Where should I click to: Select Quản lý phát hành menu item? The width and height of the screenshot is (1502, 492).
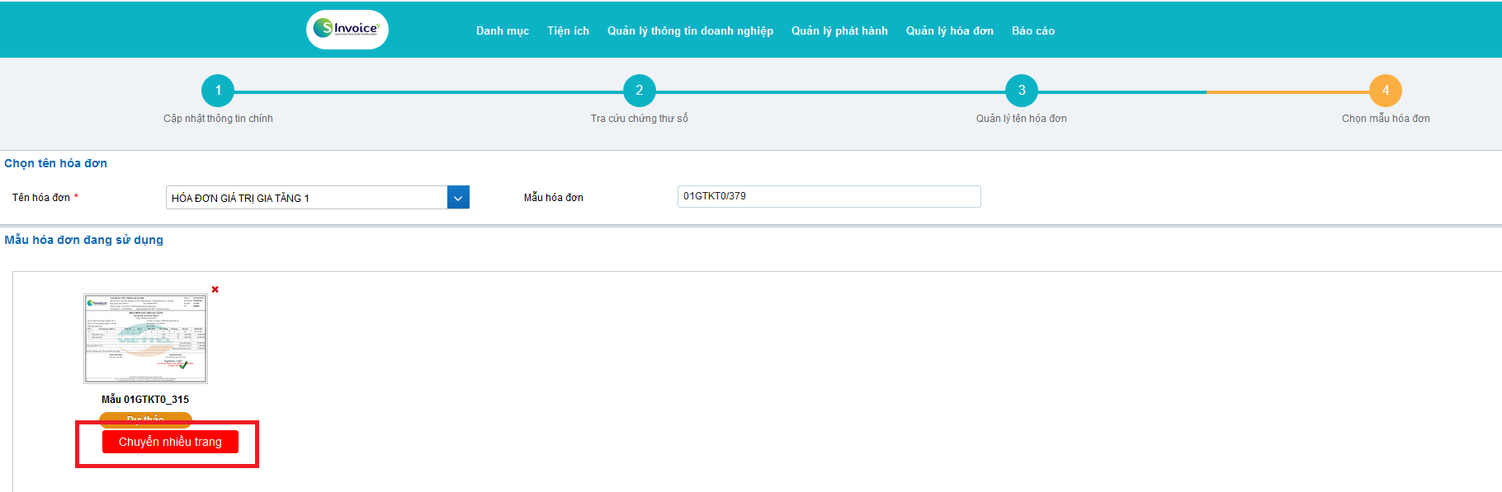point(839,31)
